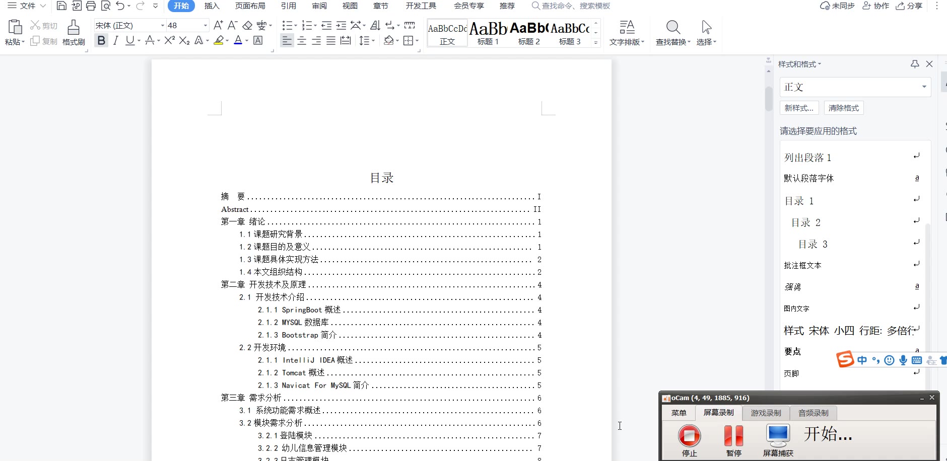The width and height of the screenshot is (947, 461).
Task: Decrease paragraph indent
Action: 326,25
